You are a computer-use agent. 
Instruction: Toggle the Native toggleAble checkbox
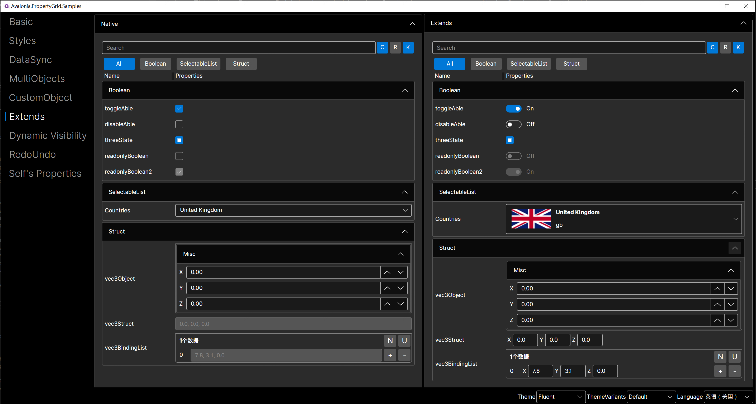(179, 108)
